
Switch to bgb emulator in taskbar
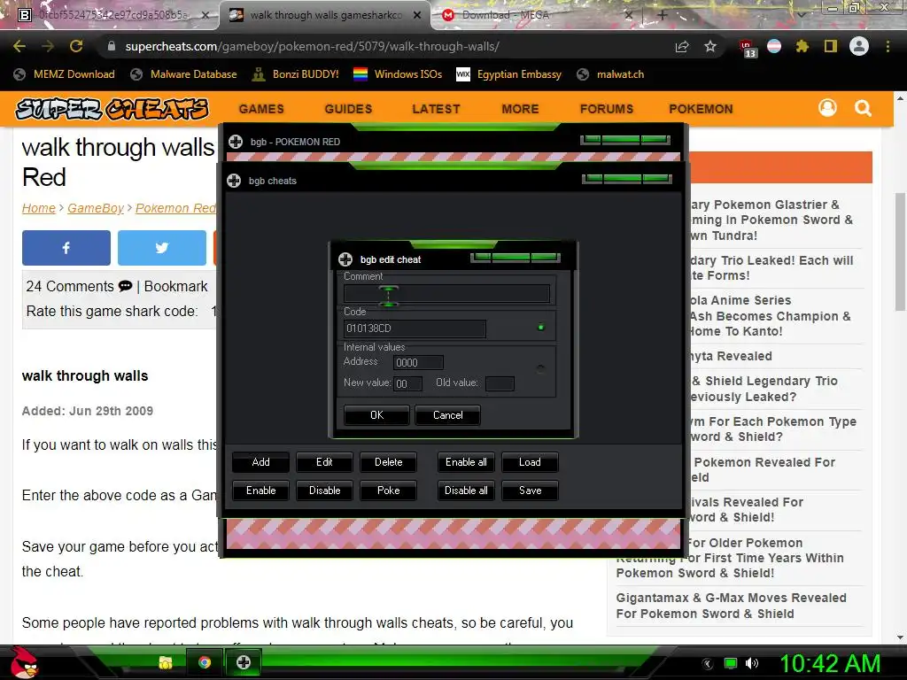(243, 662)
